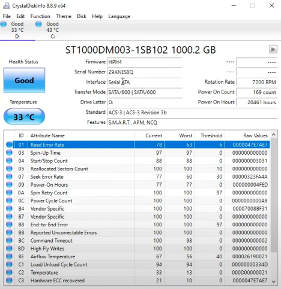Select the D: drive Good status indicator
The height and width of the screenshot is (289, 281).
[x=17, y=30]
